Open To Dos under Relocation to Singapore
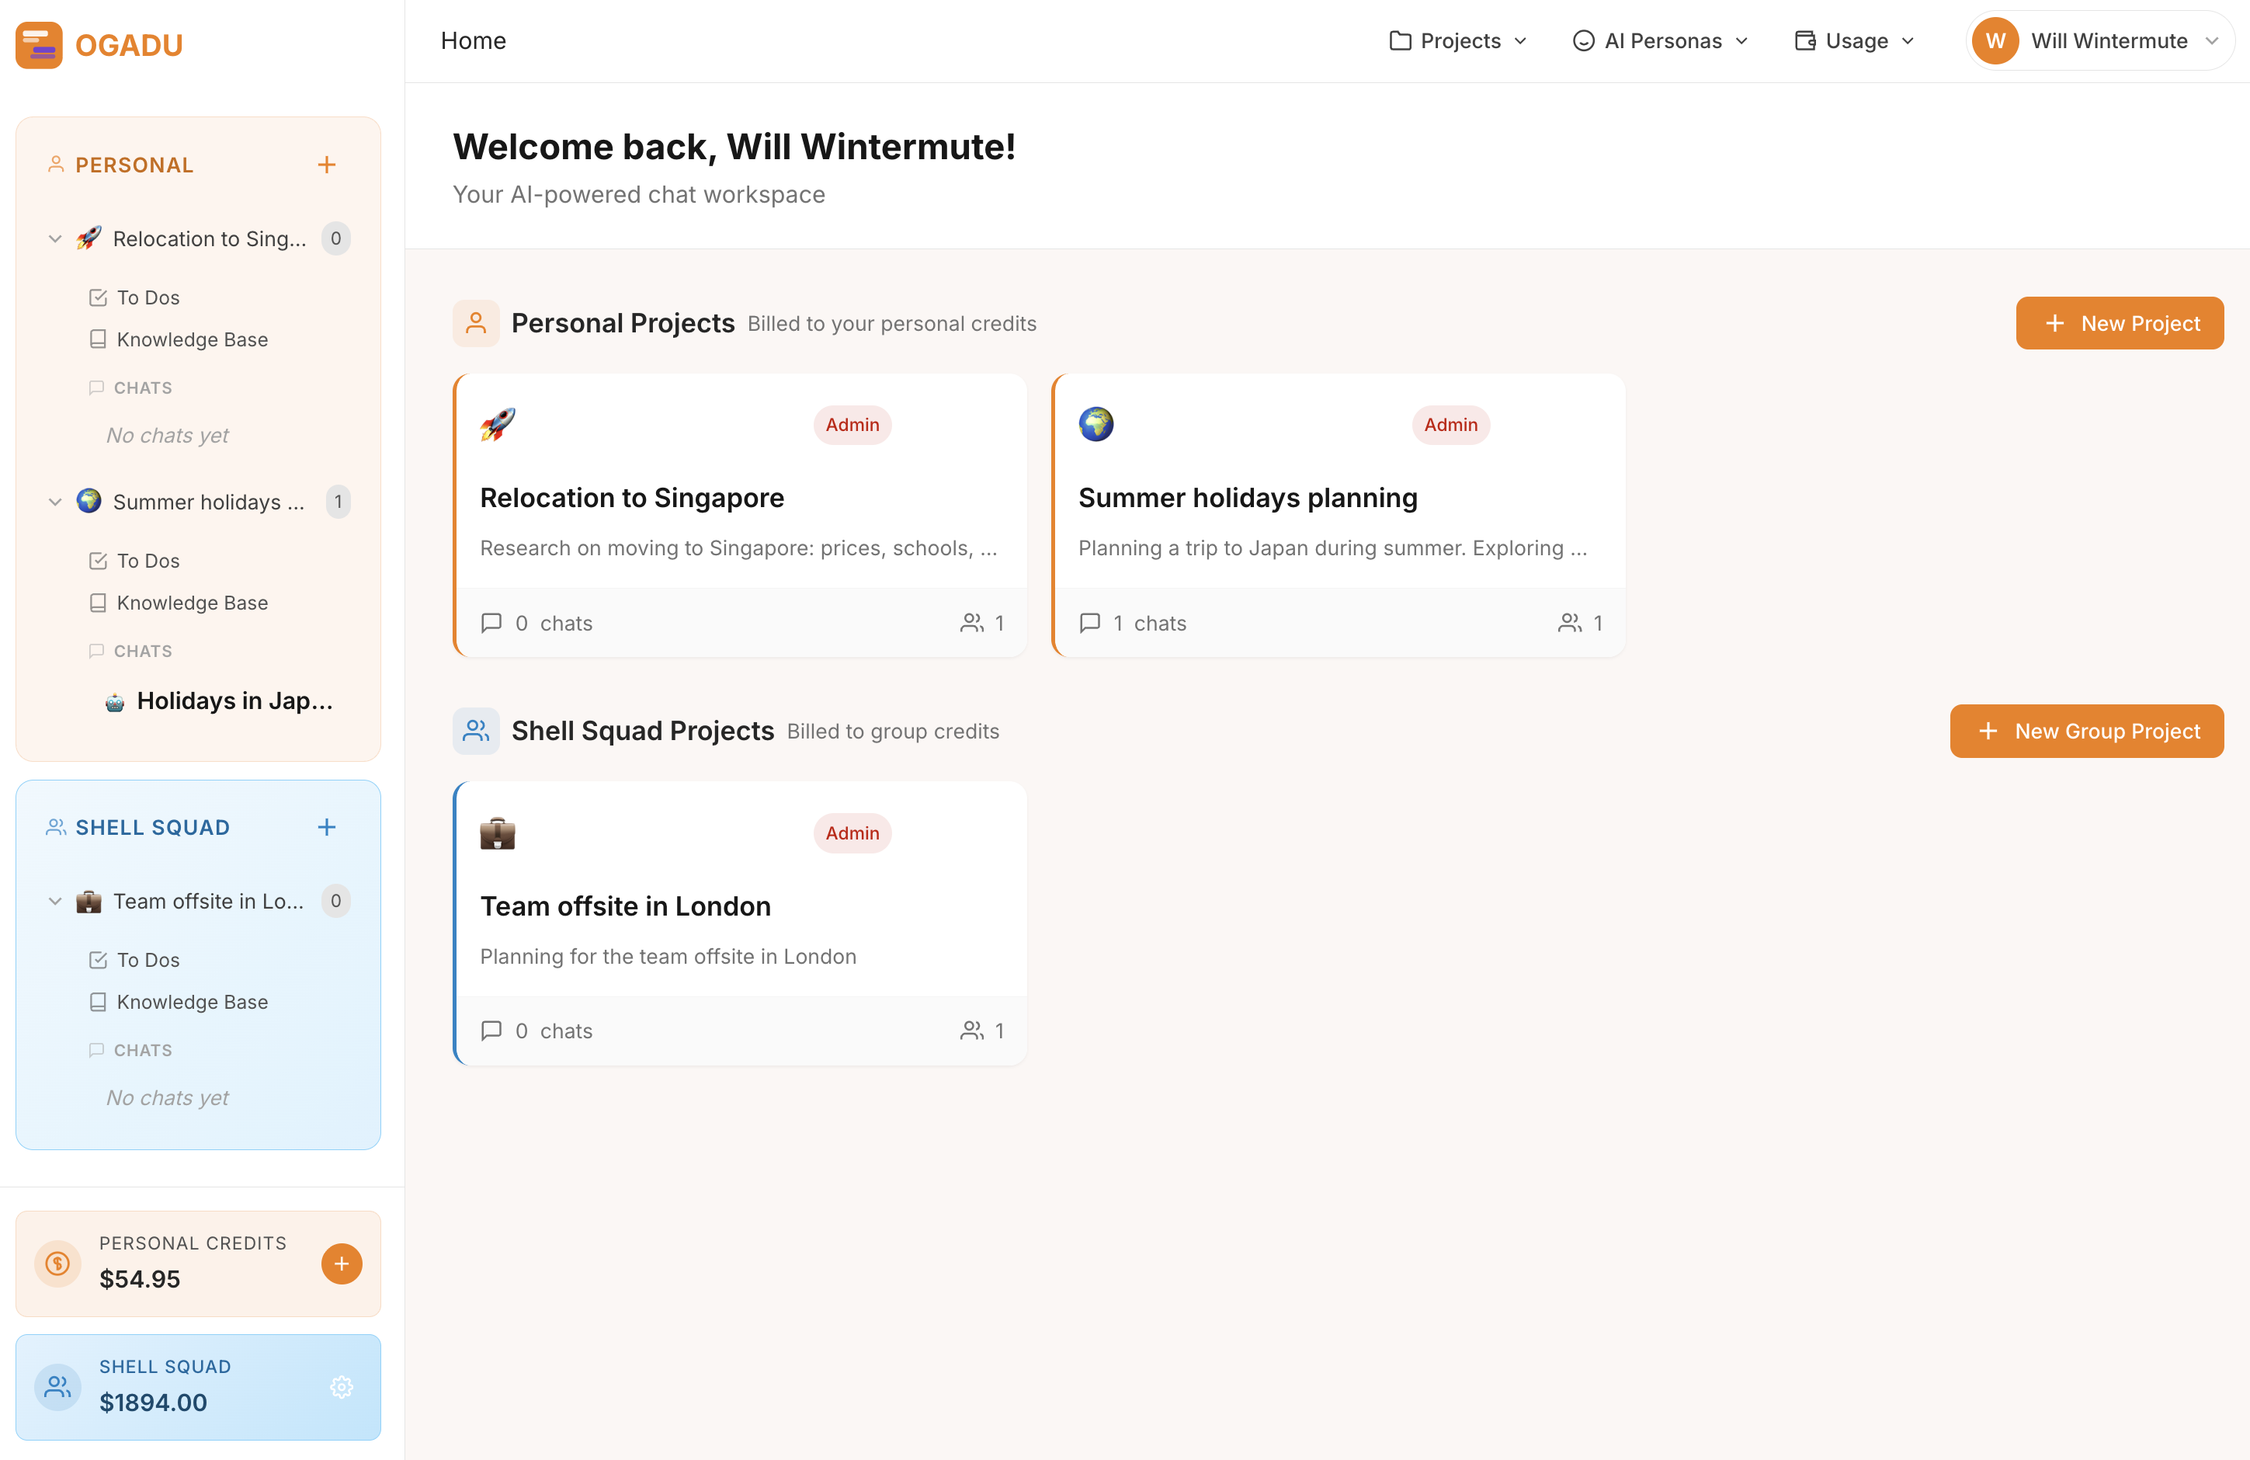The height and width of the screenshot is (1460, 2250). coord(148,298)
